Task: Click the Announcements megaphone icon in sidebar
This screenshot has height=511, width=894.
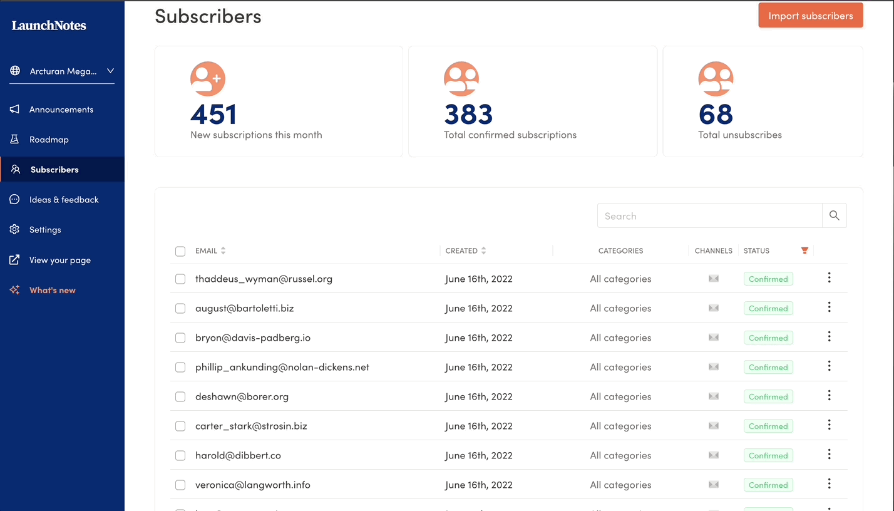Action: pos(15,110)
